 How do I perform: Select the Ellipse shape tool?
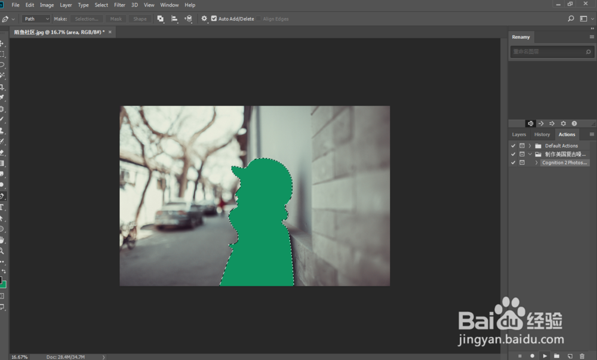(2, 229)
